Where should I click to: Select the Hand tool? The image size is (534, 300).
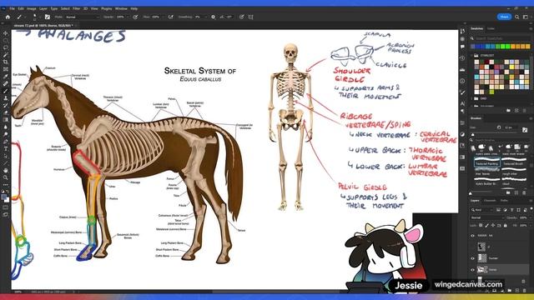pos(6,170)
